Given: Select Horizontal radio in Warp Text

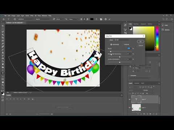Looking at the screenshot, I should (111, 44).
